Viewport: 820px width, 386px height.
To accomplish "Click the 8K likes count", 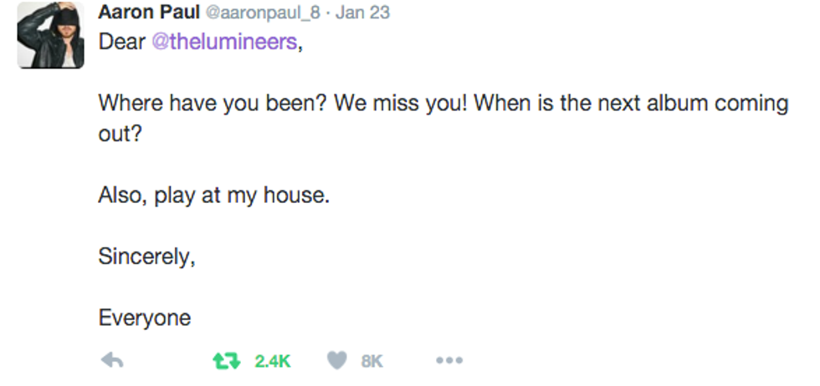I will pos(372,361).
